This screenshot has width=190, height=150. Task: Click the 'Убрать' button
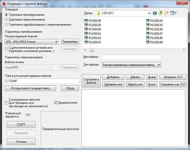pos(135,77)
